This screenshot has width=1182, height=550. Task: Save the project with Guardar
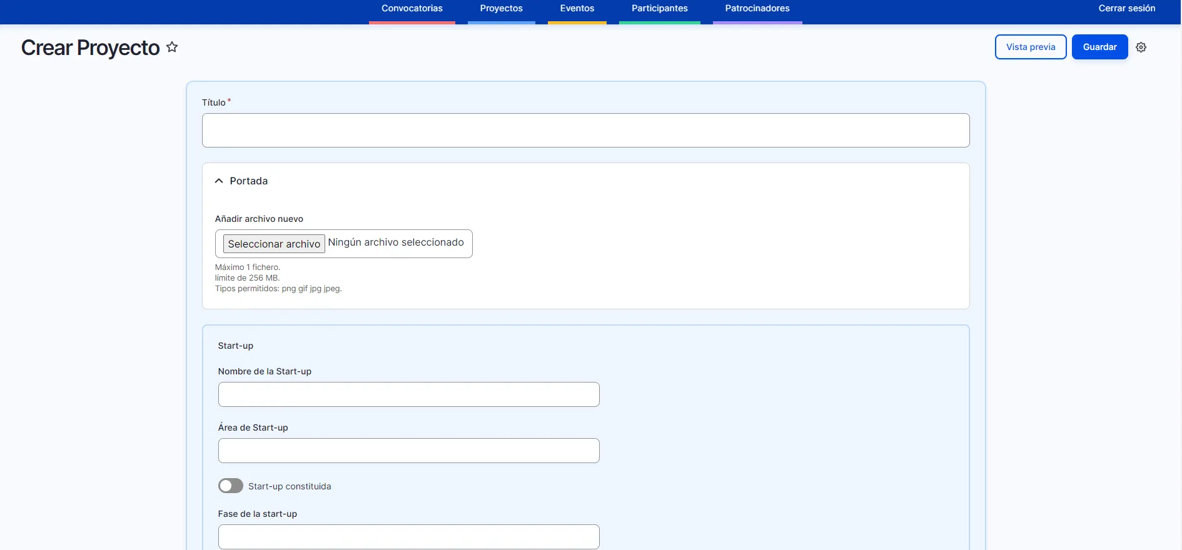coord(1099,47)
